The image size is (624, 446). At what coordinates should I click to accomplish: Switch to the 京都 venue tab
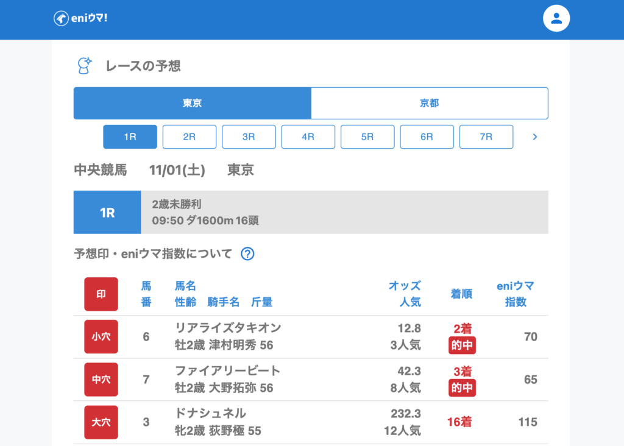click(x=429, y=104)
